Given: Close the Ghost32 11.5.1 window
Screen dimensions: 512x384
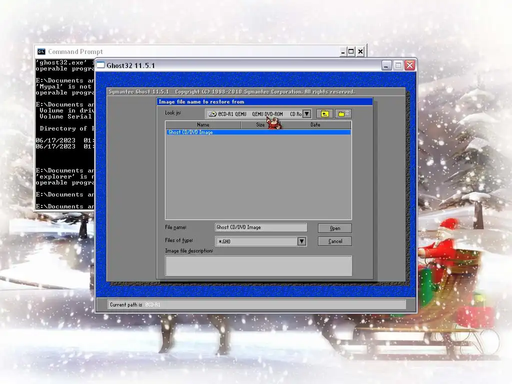Looking at the screenshot, I should point(410,65).
